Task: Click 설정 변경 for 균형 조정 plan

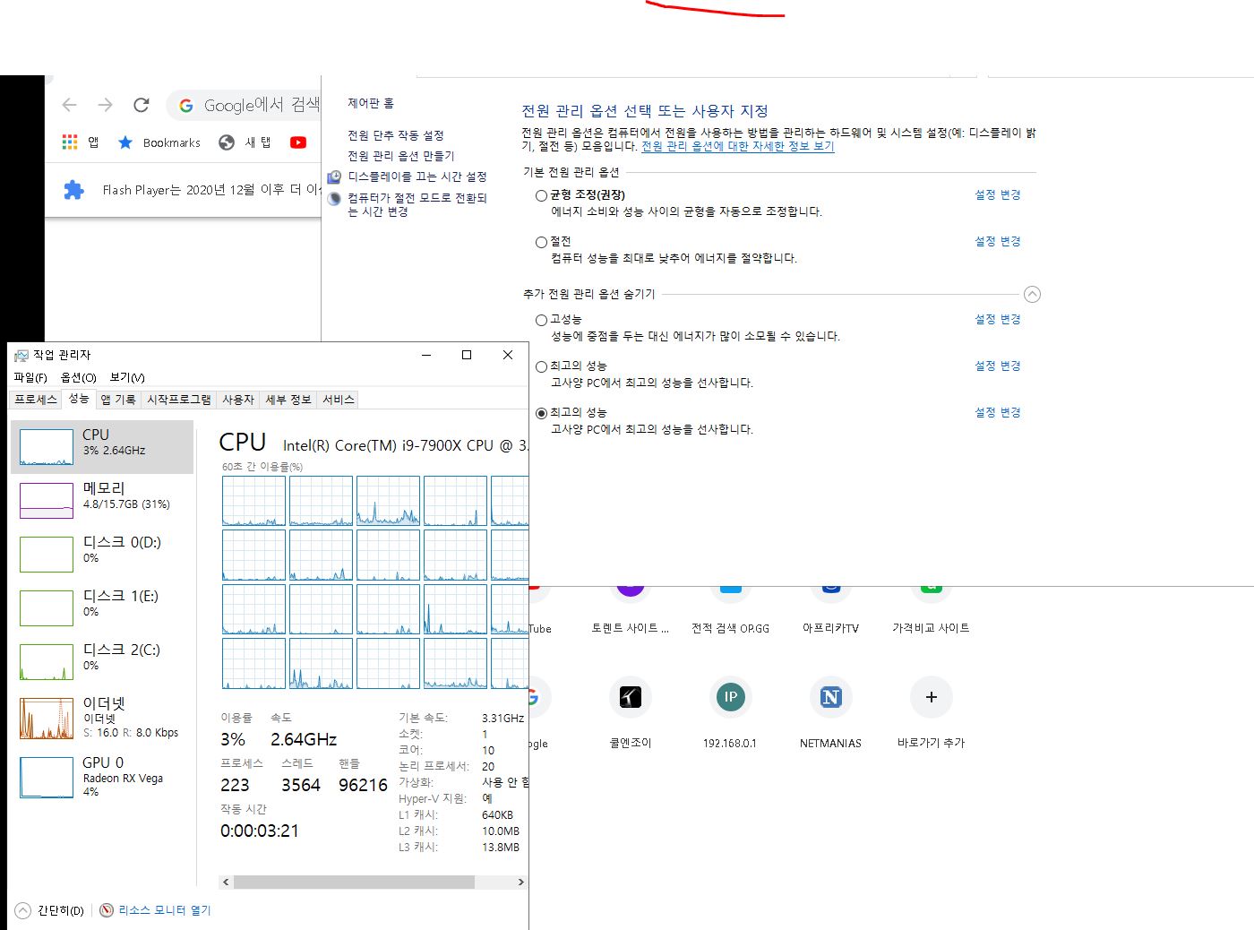Action: pos(998,194)
